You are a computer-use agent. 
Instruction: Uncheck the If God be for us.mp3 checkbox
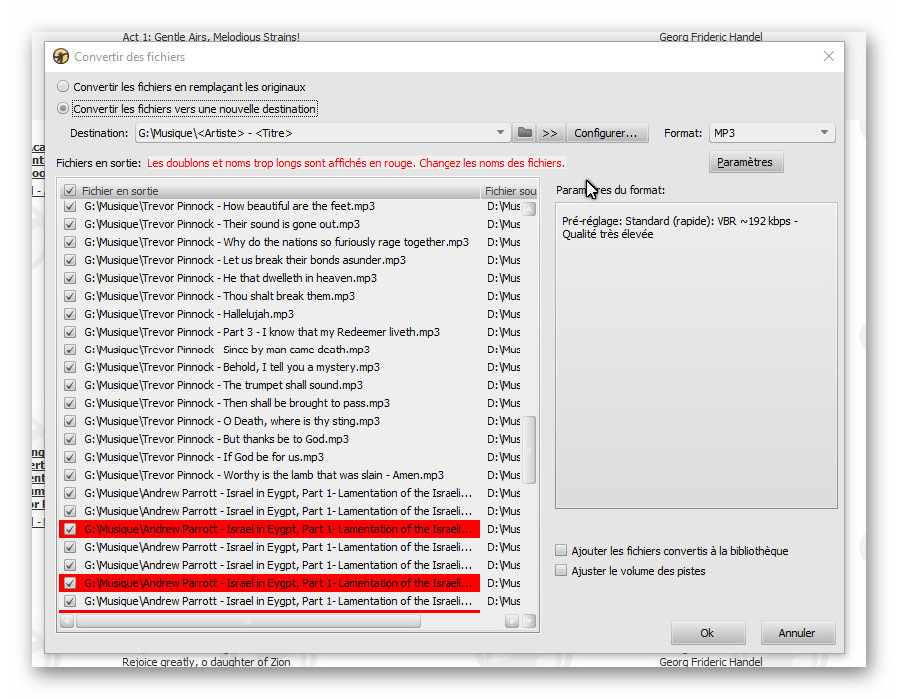[x=70, y=457]
